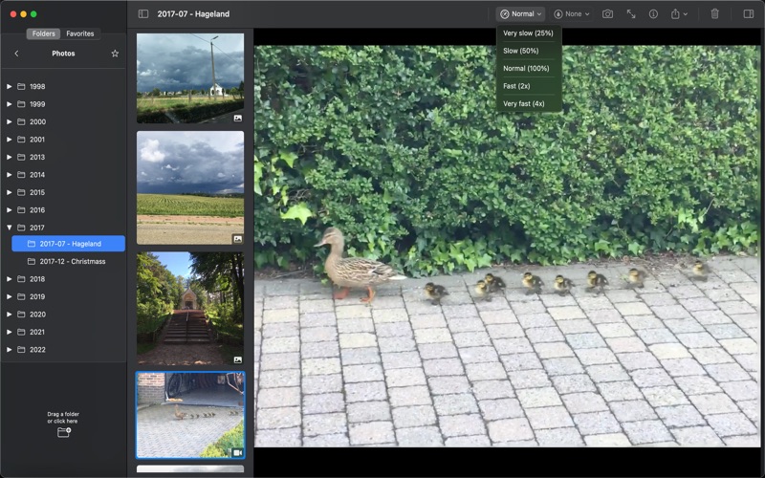The width and height of the screenshot is (765, 478).
Task: Collapse the 2017 folder
Action: [10, 228]
